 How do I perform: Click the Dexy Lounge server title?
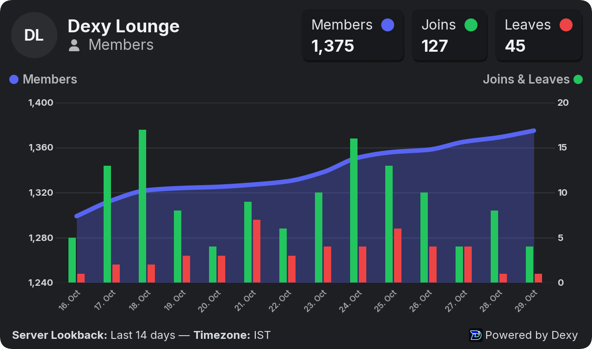[x=123, y=26]
